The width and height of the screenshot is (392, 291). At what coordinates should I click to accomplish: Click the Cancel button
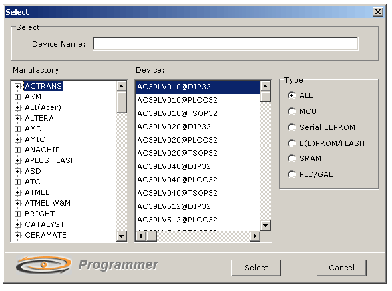[x=341, y=268]
